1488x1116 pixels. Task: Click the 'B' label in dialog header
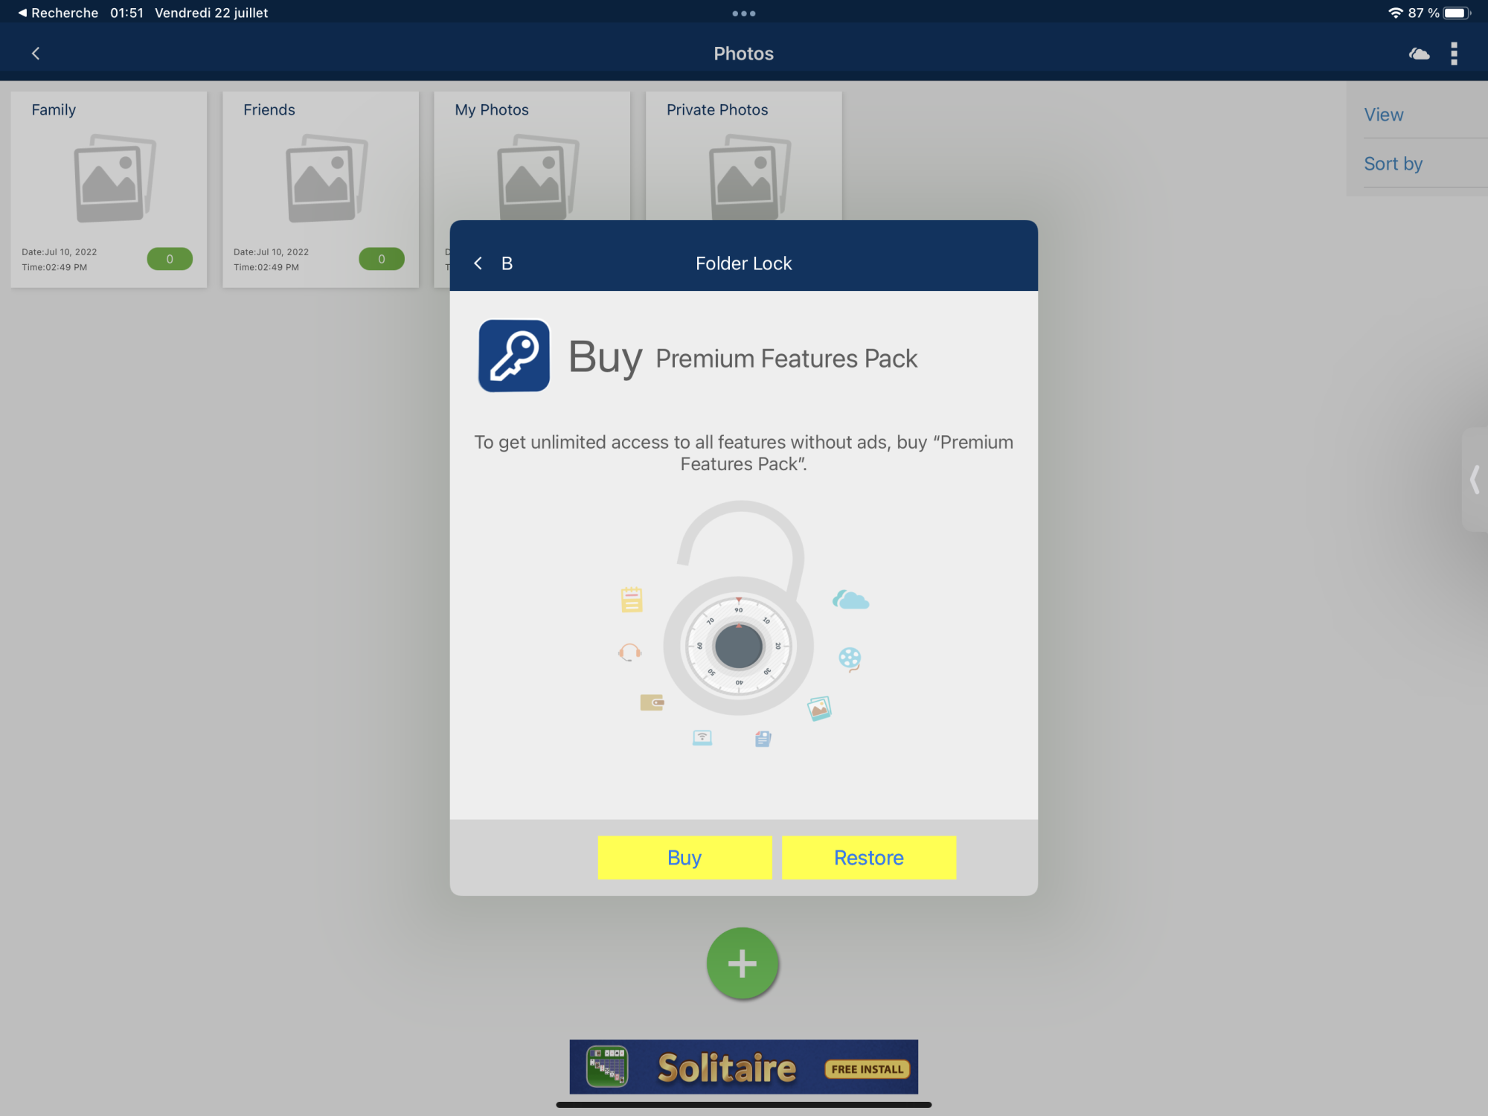coord(507,263)
